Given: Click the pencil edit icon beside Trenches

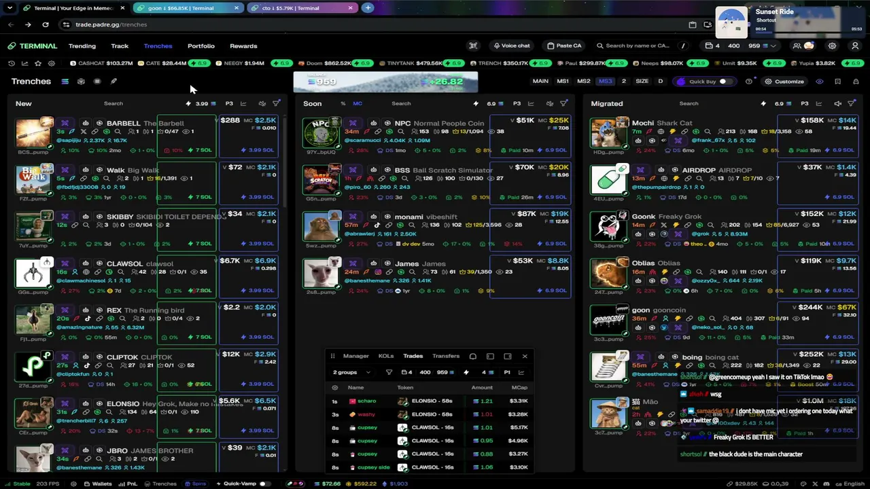Looking at the screenshot, I should coord(114,81).
